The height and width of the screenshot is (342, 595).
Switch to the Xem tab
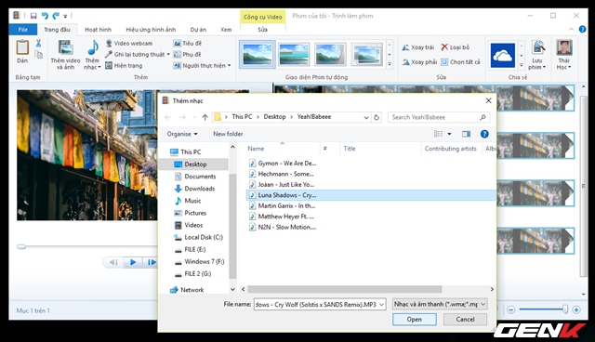(x=226, y=29)
